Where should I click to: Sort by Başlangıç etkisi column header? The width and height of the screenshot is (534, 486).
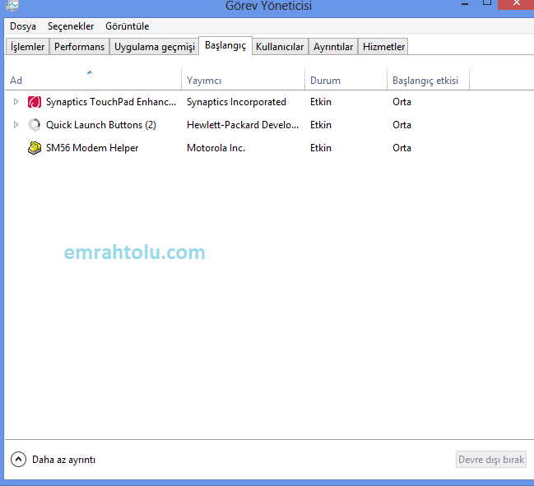point(428,79)
